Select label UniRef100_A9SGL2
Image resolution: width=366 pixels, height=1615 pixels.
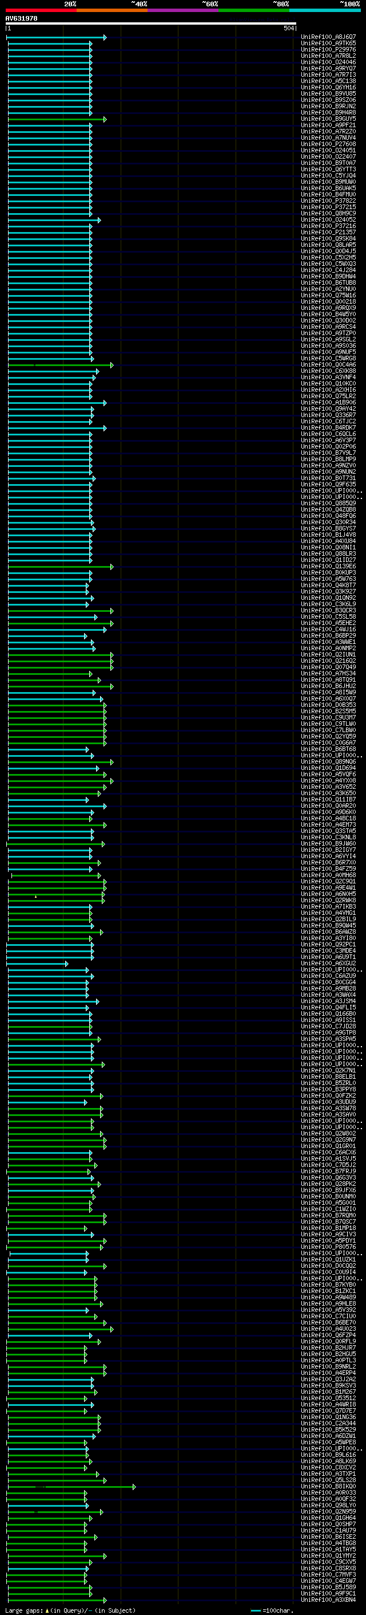click(328, 340)
